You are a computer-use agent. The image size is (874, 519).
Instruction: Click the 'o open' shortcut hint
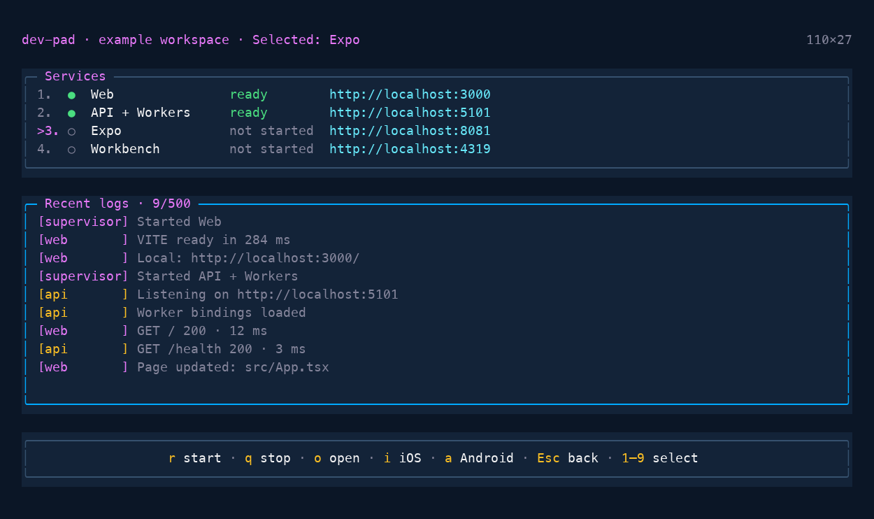[337, 458]
